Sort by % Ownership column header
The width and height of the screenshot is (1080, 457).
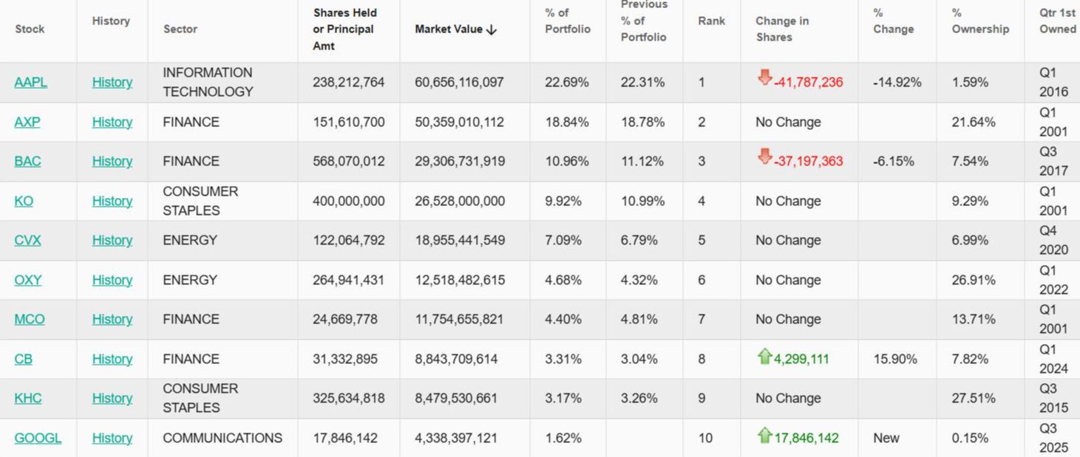980,21
